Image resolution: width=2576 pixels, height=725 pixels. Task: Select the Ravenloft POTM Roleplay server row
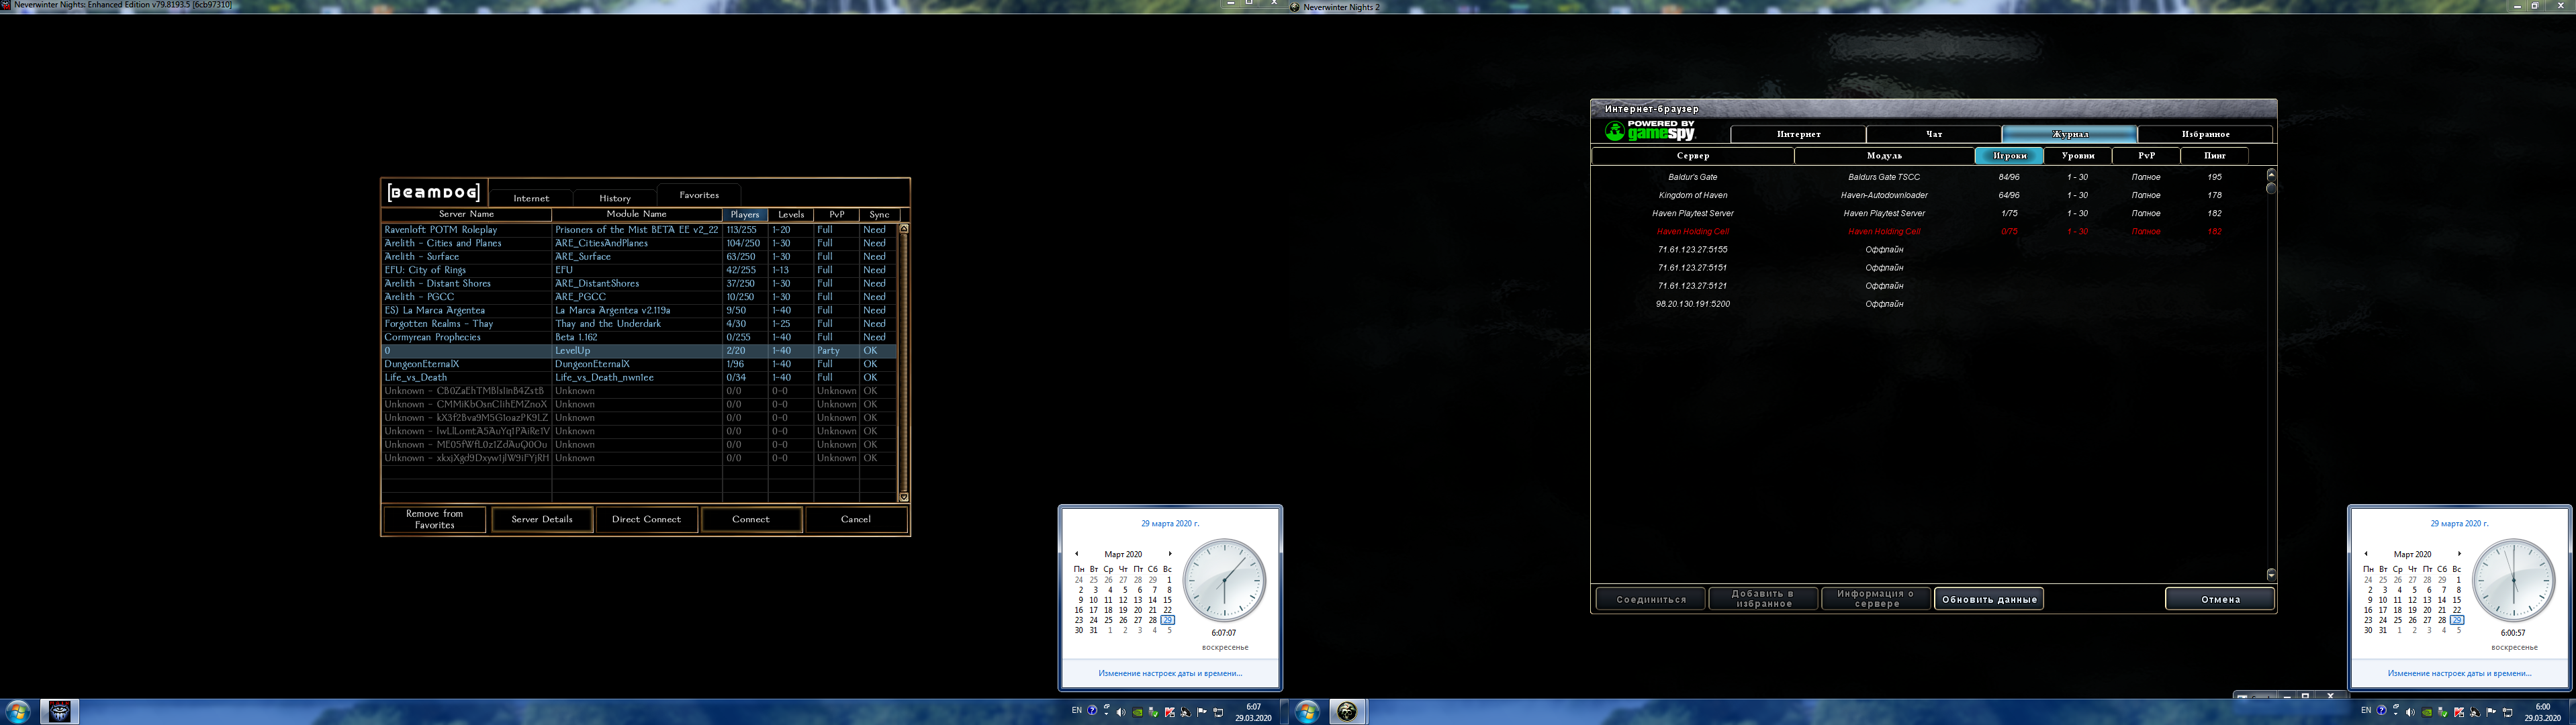pos(640,230)
